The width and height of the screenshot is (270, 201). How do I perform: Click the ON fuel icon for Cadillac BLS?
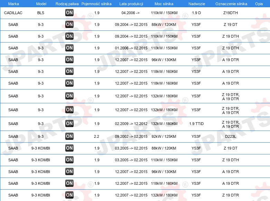(x=69, y=13)
